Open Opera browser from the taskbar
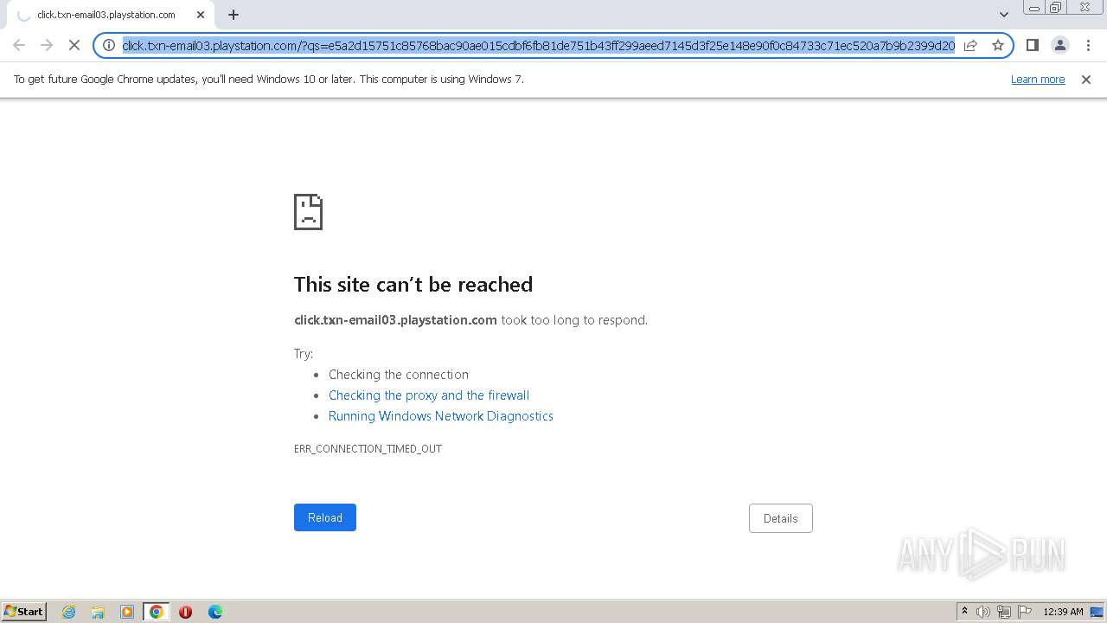The height and width of the screenshot is (623, 1107). click(185, 612)
